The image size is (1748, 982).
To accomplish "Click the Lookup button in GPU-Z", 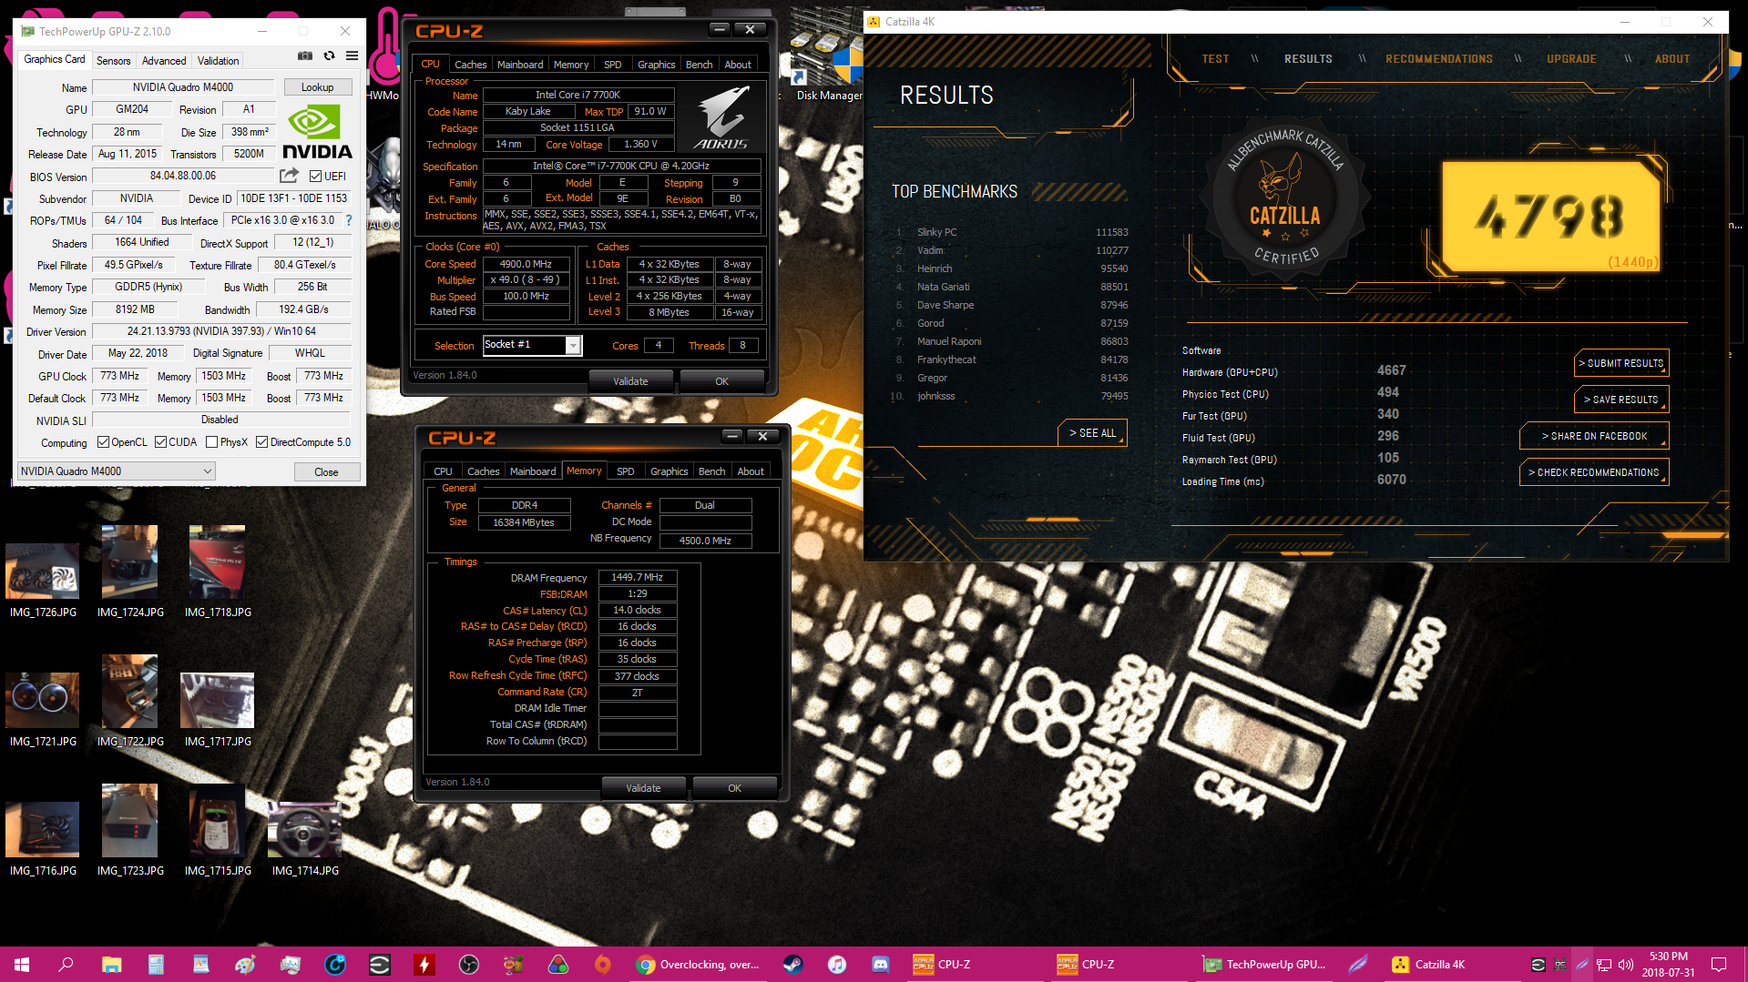I will coord(317,87).
